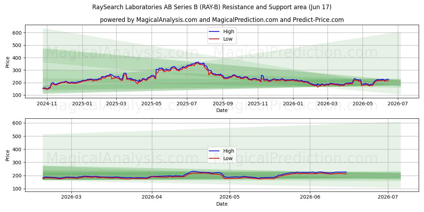424x212 pixels.
Task: Click the '300' price tick on top chart
Action: point(18,70)
